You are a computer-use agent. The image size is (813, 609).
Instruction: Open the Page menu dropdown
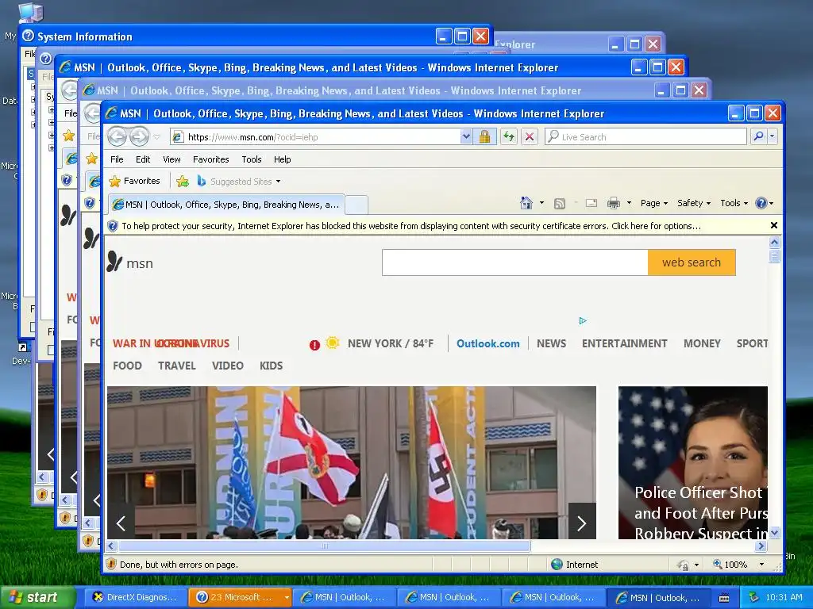(654, 203)
